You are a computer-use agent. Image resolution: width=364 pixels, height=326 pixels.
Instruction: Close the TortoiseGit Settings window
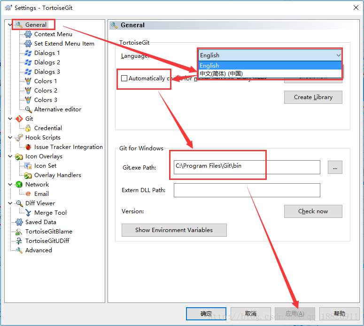[356, 8]
